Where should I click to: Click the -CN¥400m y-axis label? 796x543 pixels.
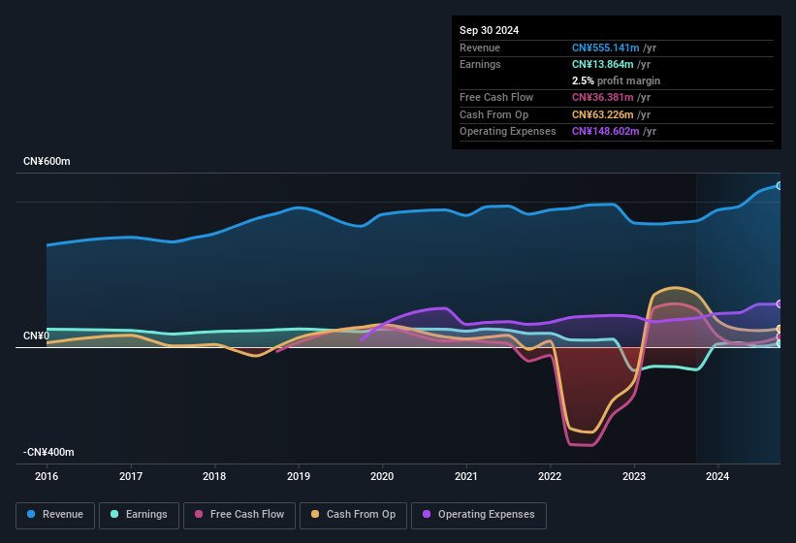click(x=48, y=452)
